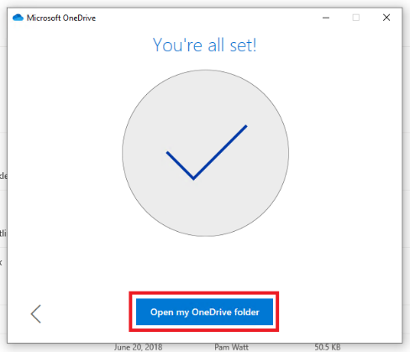Screen dimensions: 410x352
Task: Click white space left of the checkmark circle
Action: pyautogui.click(x=65, y=153)
